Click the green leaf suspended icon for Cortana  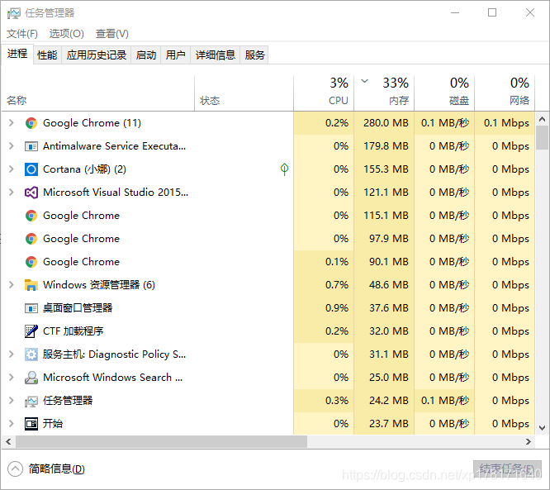coord(284,169)
